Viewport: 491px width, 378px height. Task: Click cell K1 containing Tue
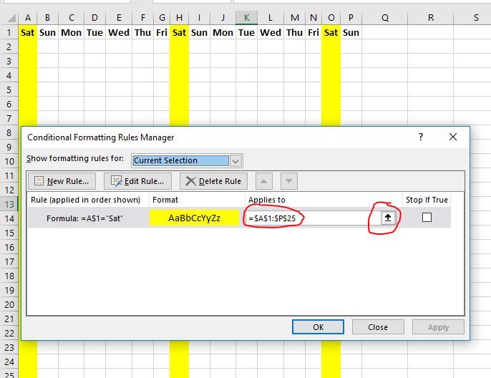246,32
